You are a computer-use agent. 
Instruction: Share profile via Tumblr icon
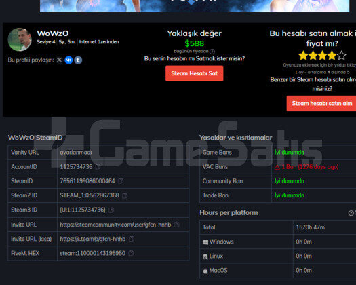pyautogui.click(x=78, y=60)
